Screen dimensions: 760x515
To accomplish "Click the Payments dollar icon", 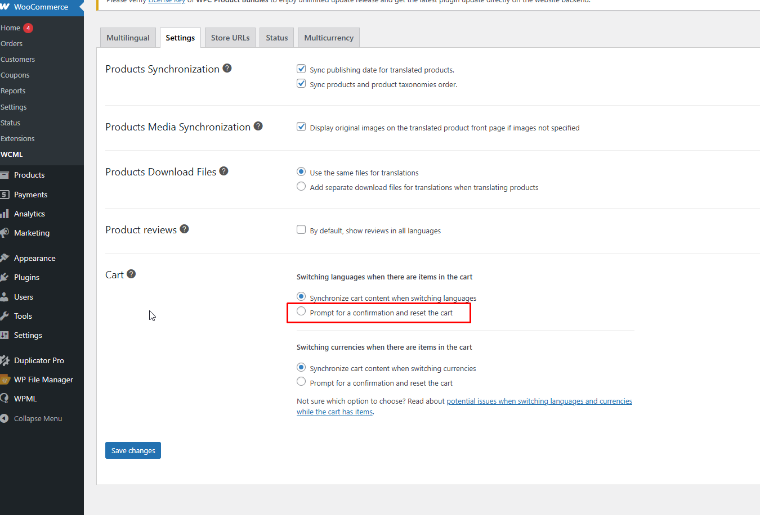I will tap(5, 195).
